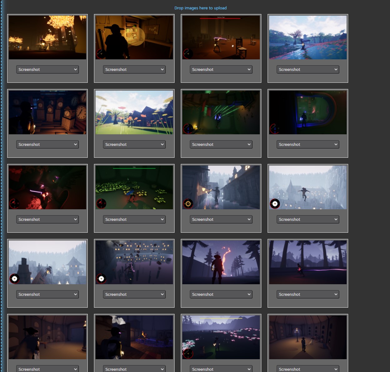Screen dimensions: 390x372
Task: Select the silhouette by bookshelf thumbnail
Action: [134, 37]
